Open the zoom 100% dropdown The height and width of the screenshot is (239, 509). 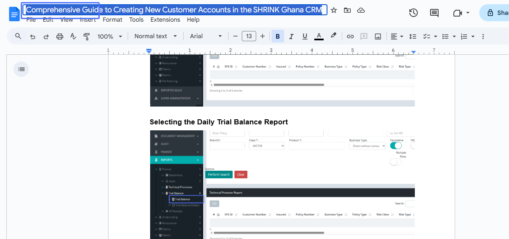109,37
